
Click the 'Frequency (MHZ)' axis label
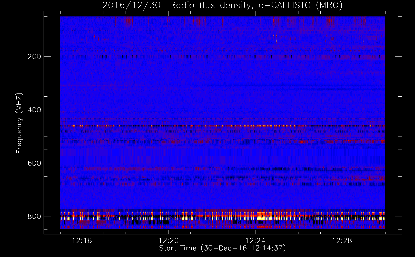[19, 123]
